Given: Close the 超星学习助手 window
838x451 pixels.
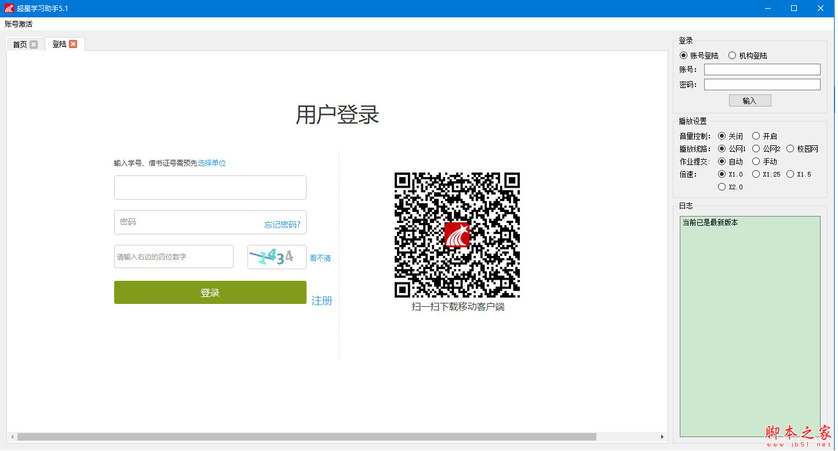Looking at the screenshot, I should click(x=821, y=8).
